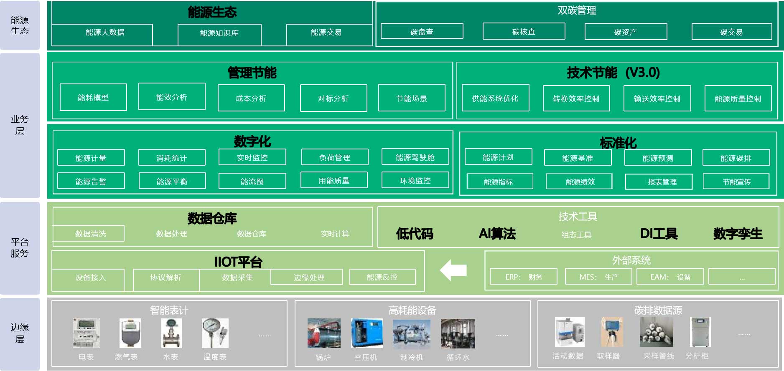Click the 能源驾驶舱 box

pyautogui.click(x=415, y=157)
